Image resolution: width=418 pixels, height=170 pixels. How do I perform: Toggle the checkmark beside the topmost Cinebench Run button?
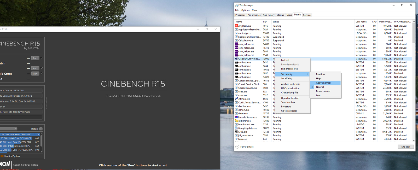42,58
